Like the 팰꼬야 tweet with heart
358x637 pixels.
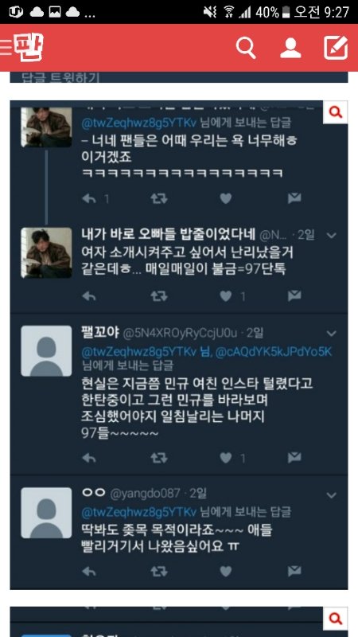click(x=226, y=458)
